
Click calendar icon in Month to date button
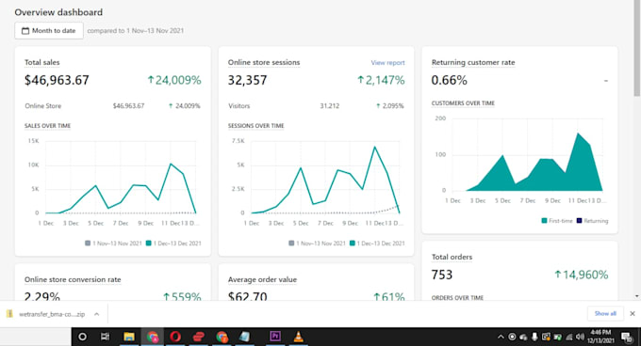tap(25, 31)
